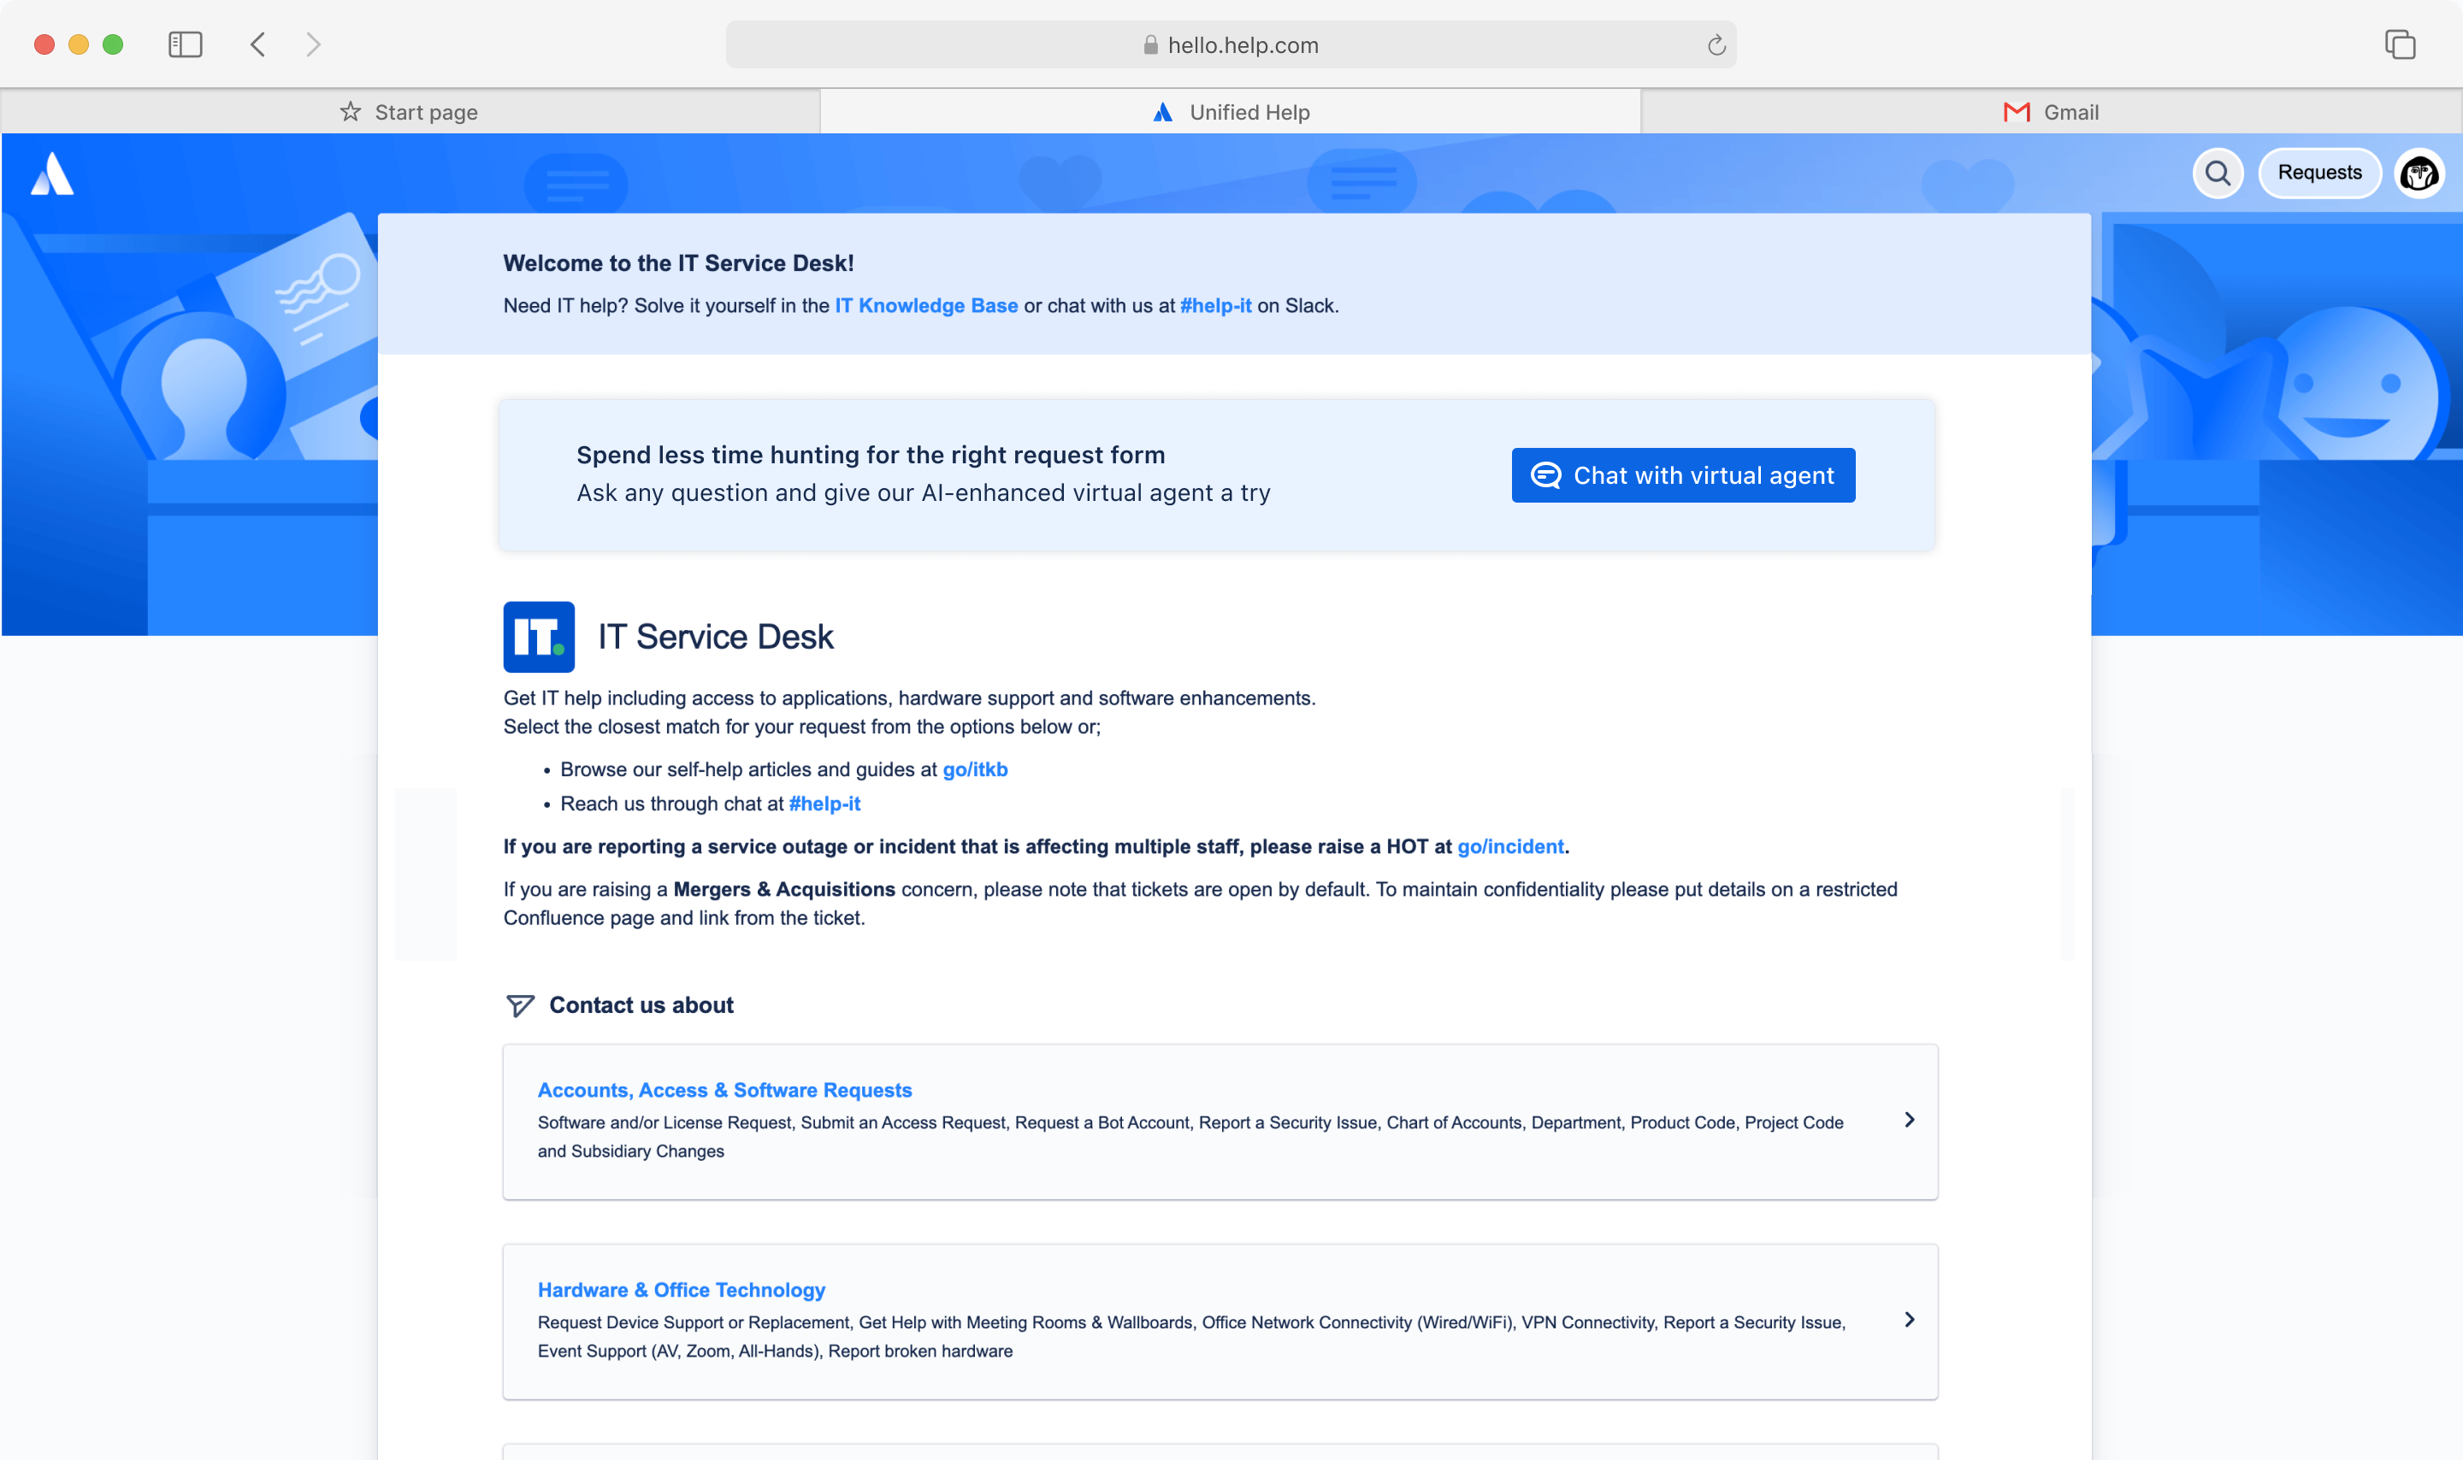The image size is (2463, 1460).
Task: Click the chat bubble icon on the virtual agent button
Action: tap(1546, 474)
